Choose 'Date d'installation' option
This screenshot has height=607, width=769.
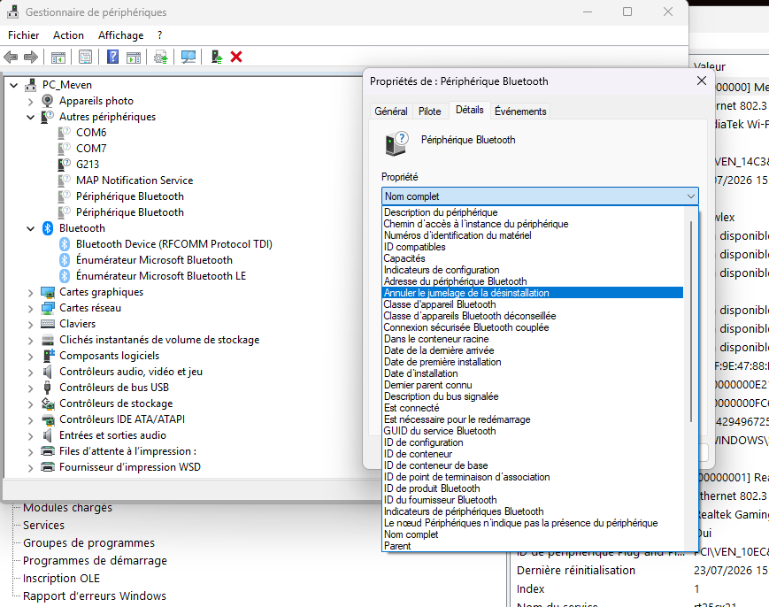pos(533,373)
